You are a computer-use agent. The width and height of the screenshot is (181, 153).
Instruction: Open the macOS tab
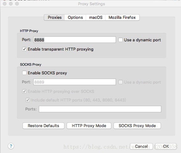[x=96, y=18]
